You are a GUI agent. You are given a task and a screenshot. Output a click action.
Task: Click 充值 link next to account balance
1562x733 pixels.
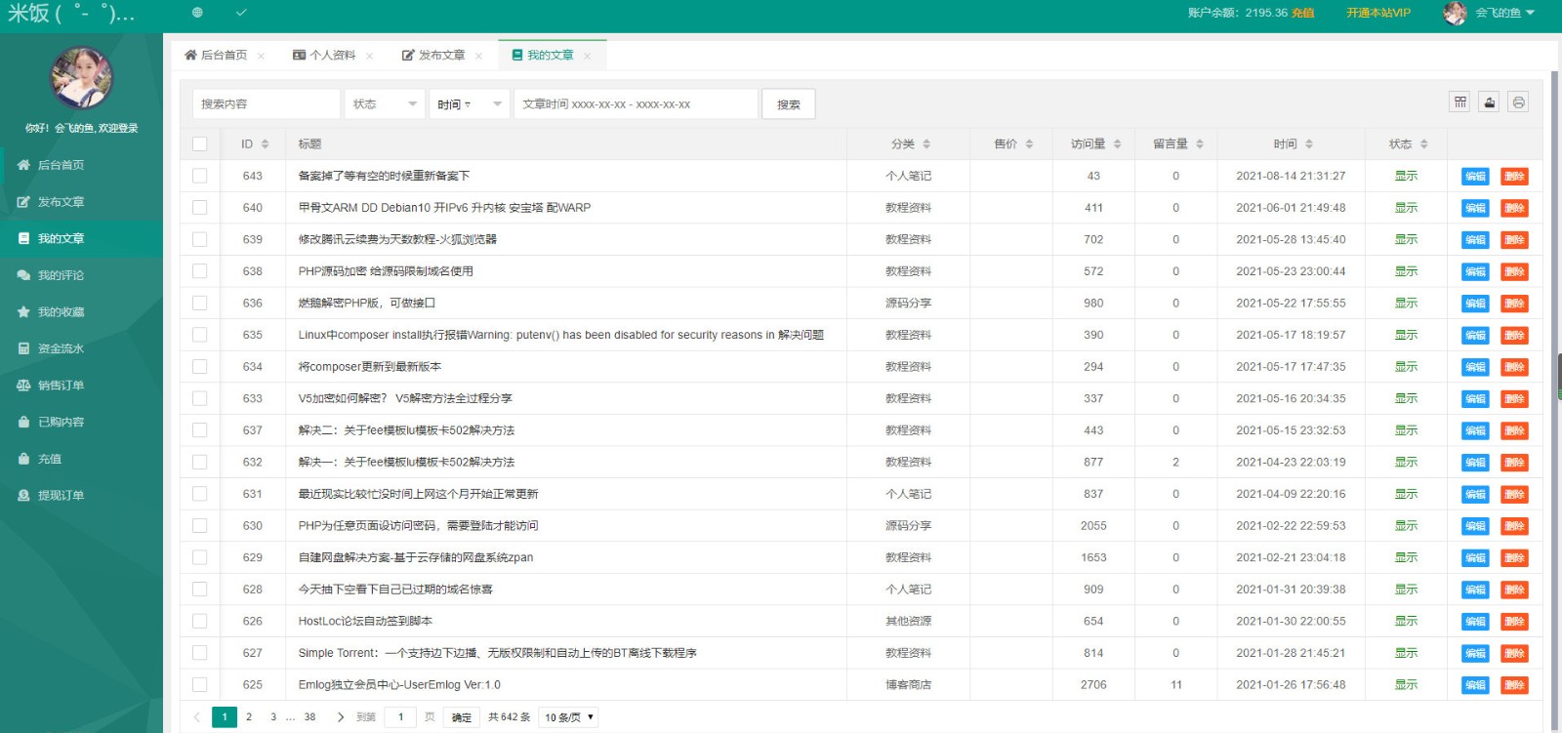click(1302, 13)
